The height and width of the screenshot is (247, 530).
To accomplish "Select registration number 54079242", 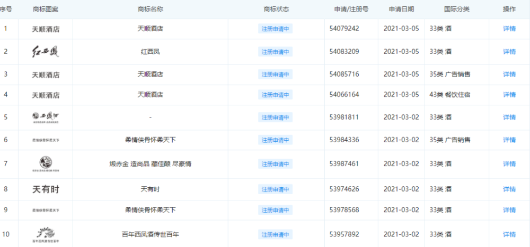I will pos(344,29).
